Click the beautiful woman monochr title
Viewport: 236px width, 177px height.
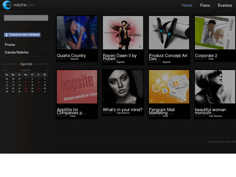tap(210, 111)
